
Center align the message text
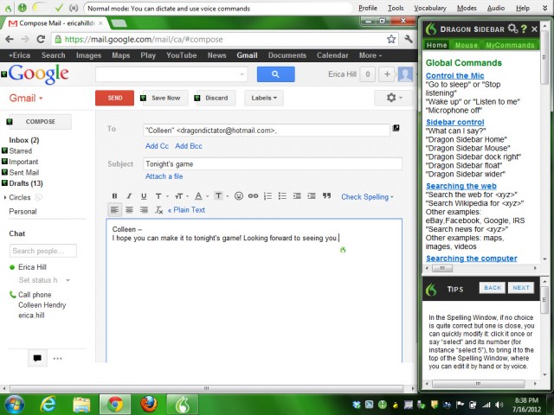pos(129,210)
